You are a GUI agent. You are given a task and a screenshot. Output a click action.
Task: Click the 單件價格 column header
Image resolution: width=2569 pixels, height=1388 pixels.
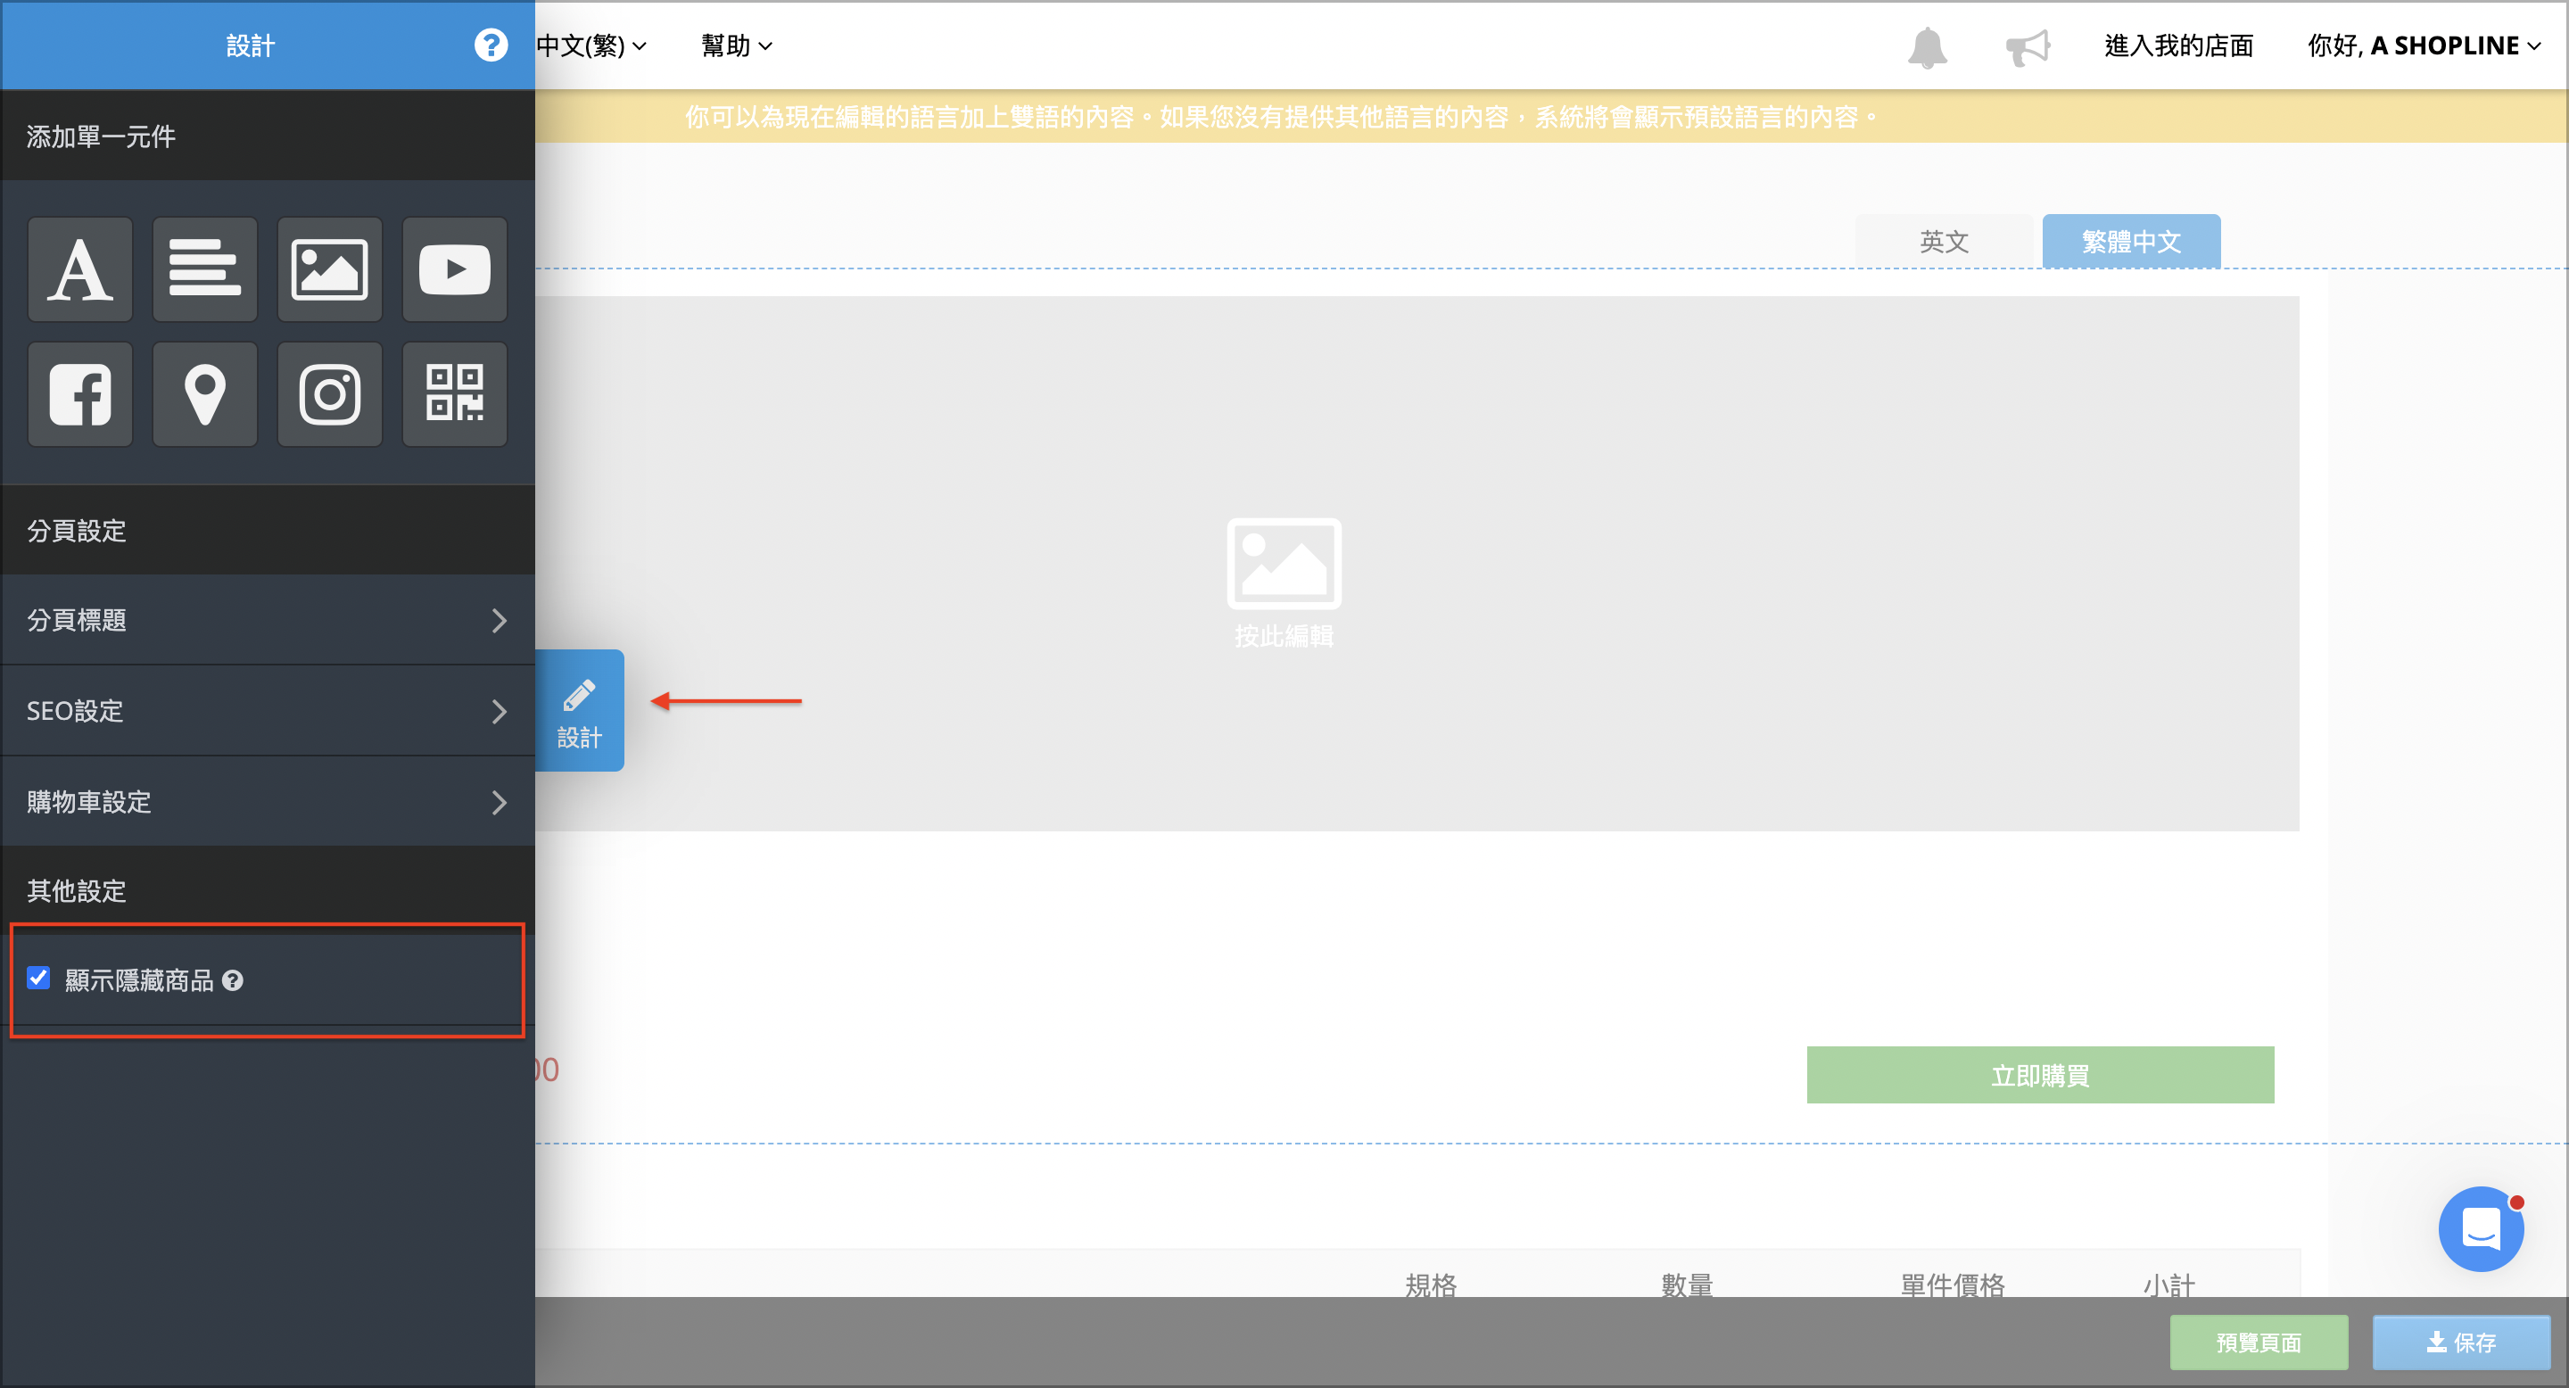[x=1952, y=1285]
